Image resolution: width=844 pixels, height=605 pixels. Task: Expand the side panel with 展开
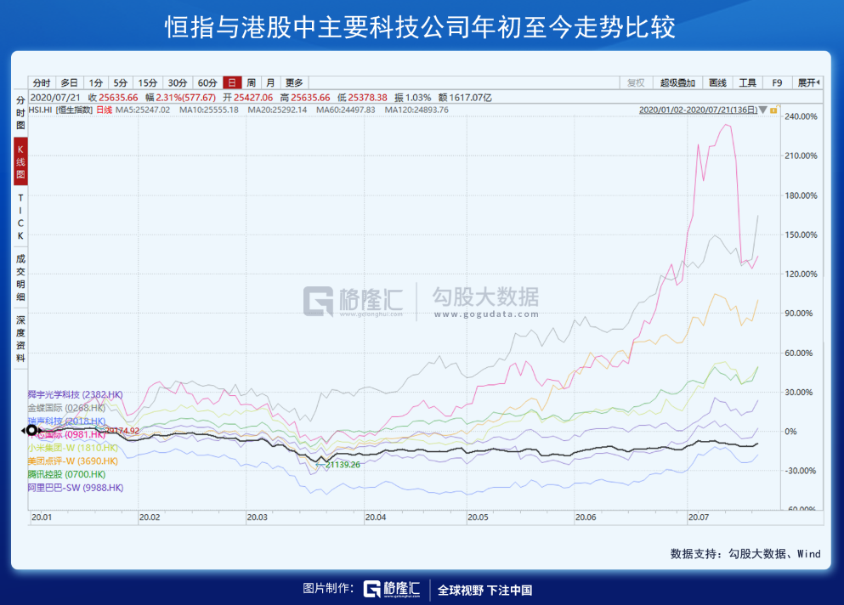pos(808,82)
